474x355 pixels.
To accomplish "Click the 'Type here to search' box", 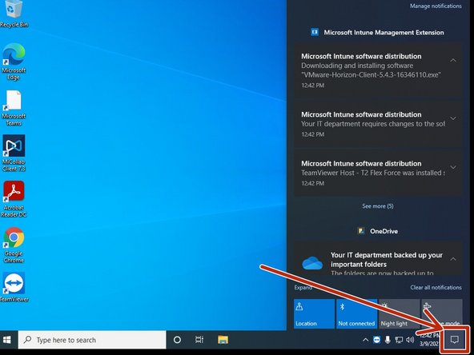I will pos(92,340).
